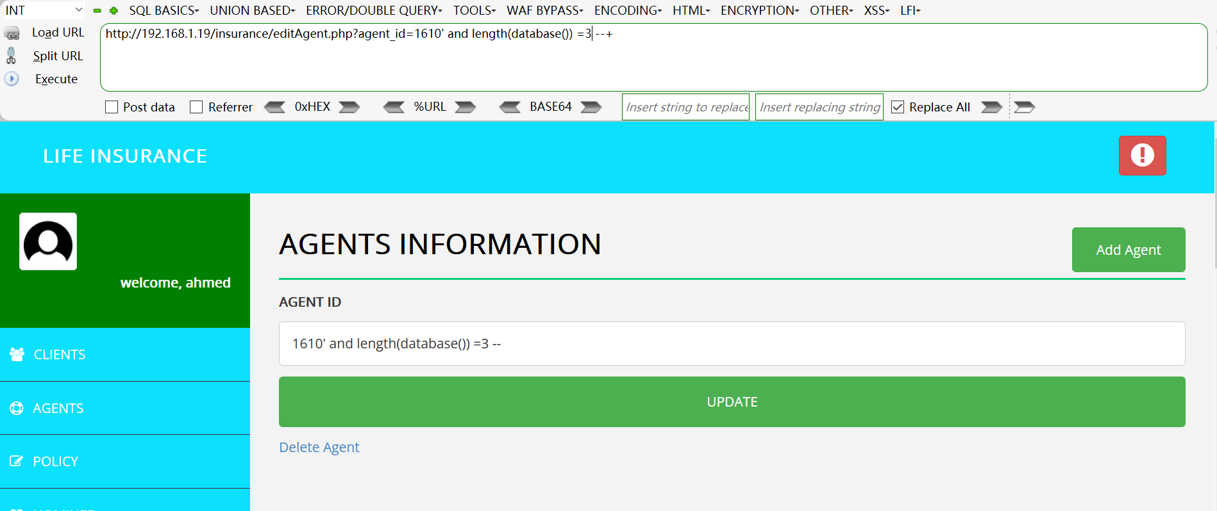Click the green plus icon in HackBar
1217x511 pixels.
pos(113,11)
